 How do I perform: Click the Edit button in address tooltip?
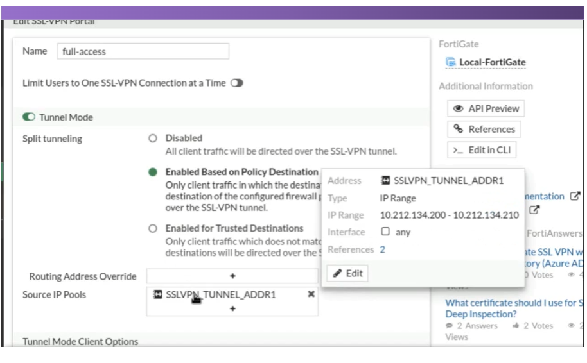347,273
